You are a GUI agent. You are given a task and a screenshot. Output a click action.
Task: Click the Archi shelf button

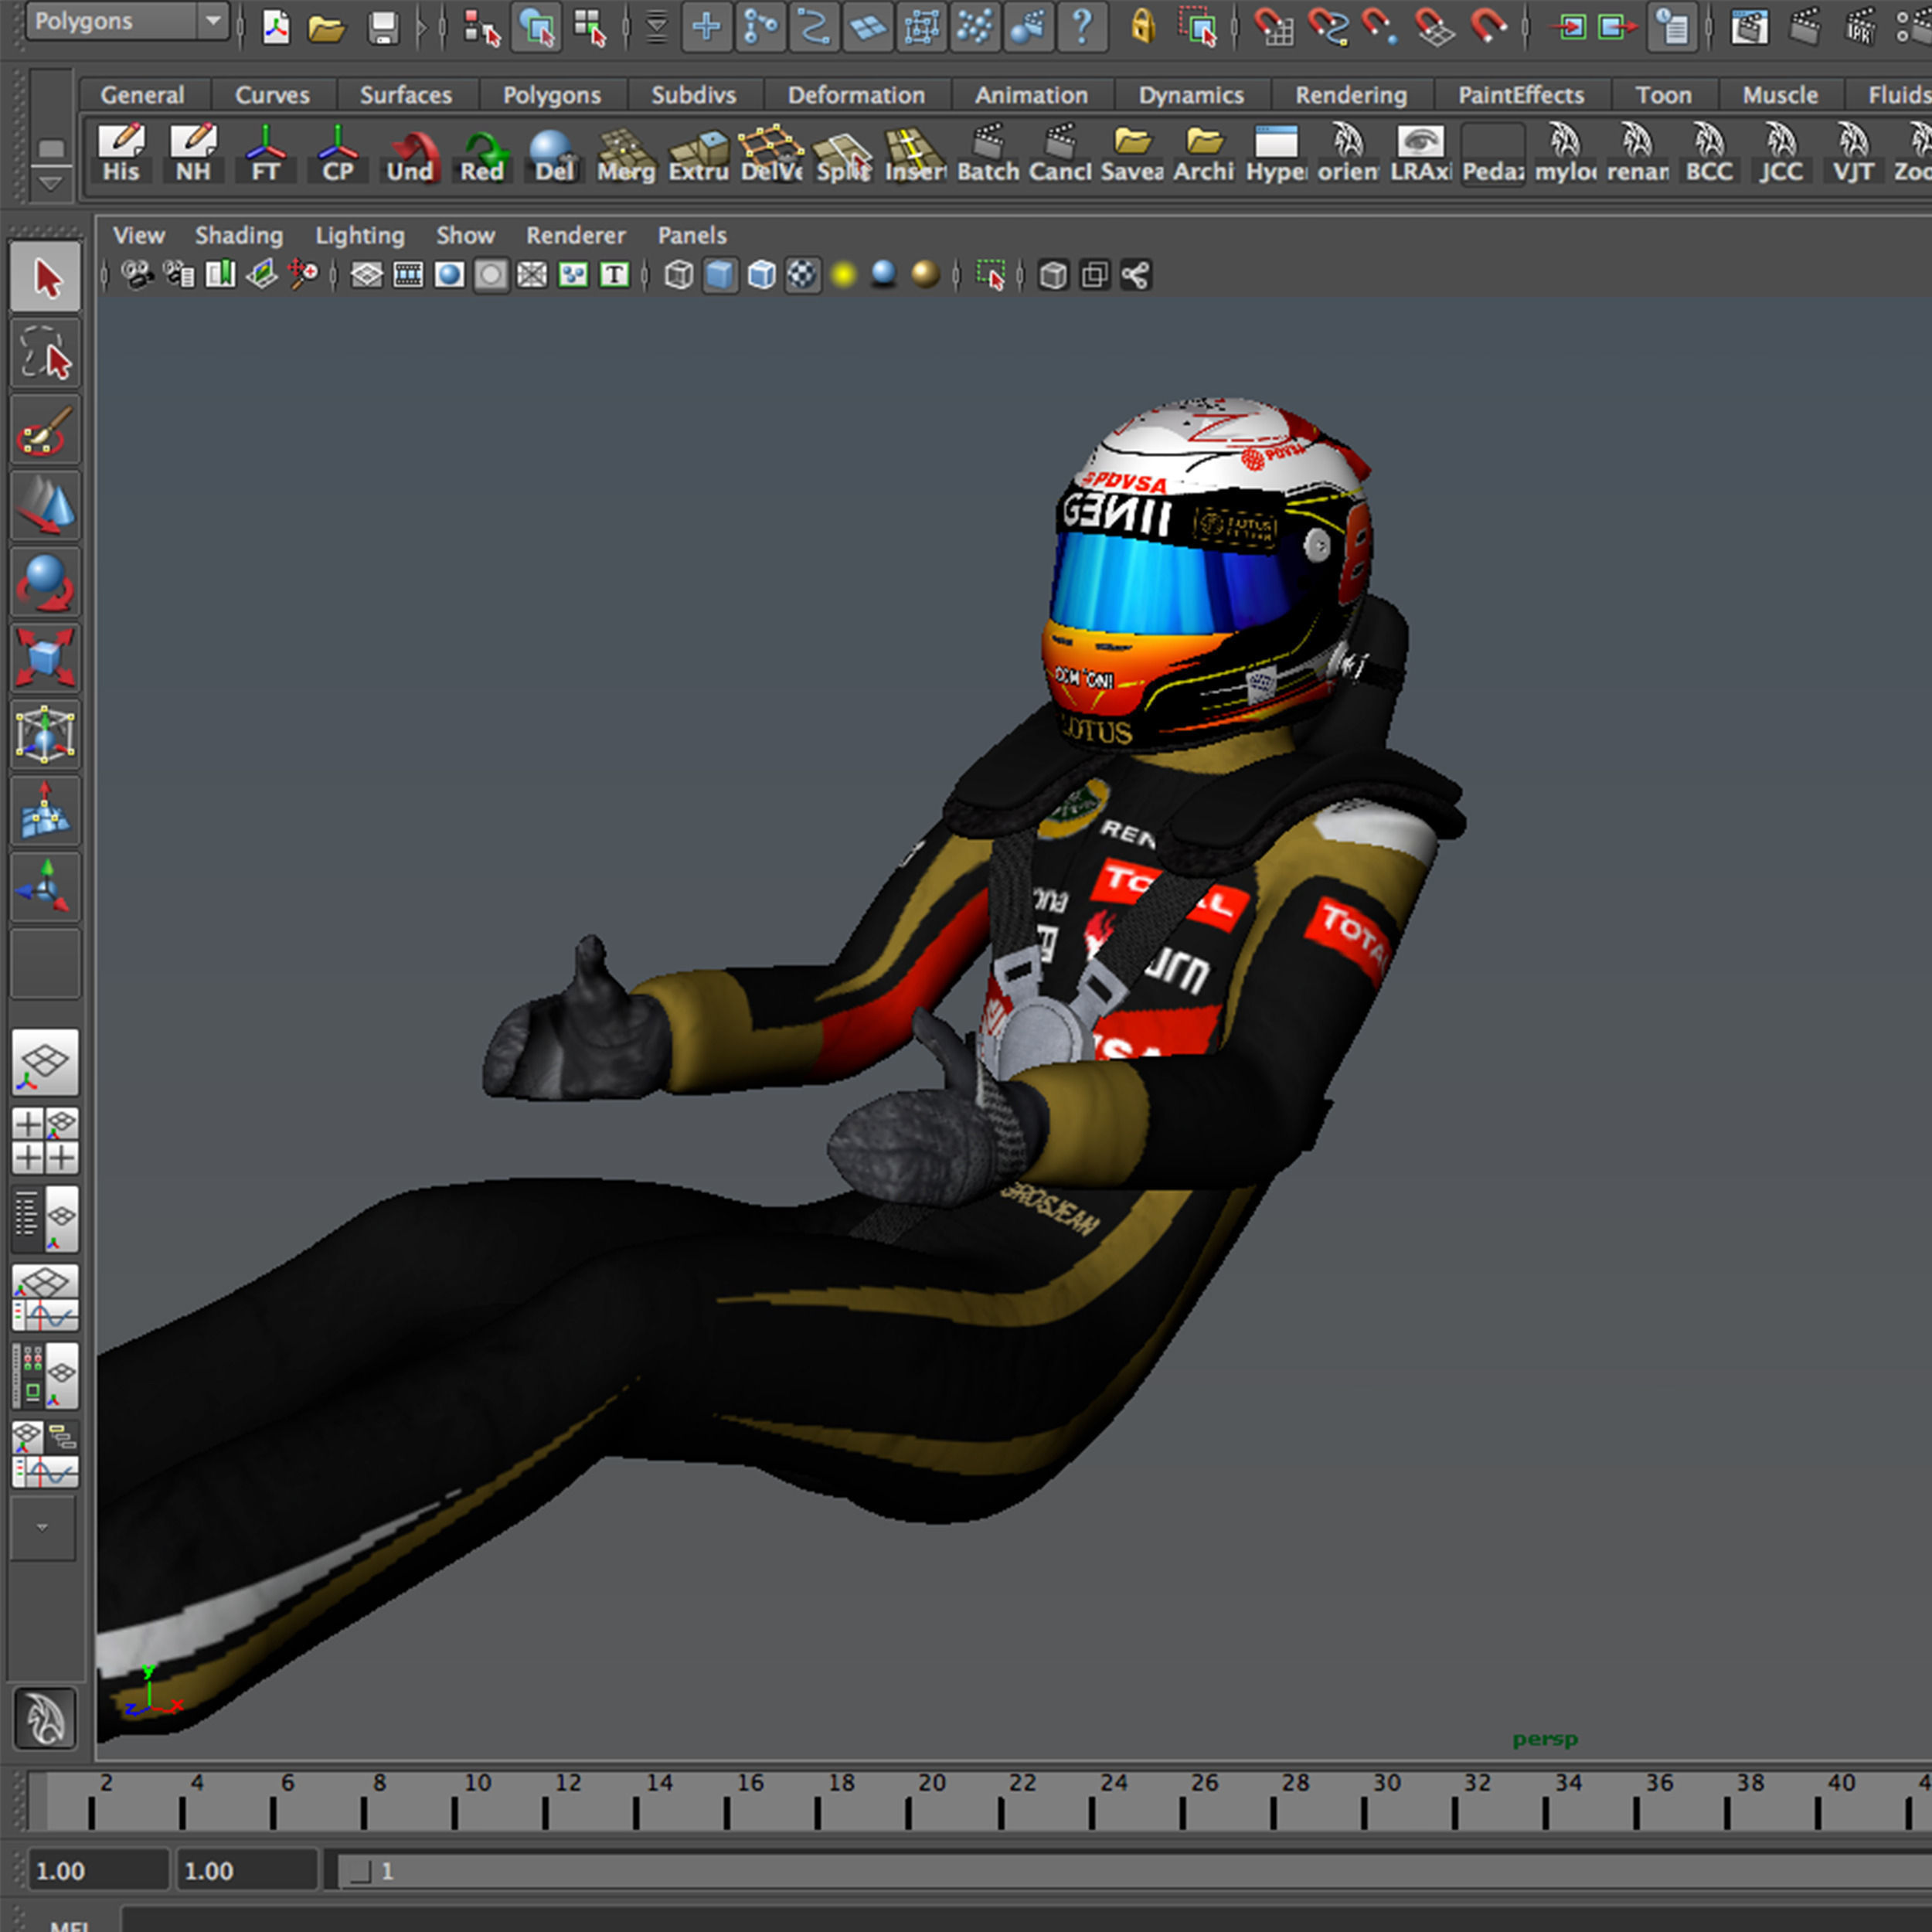[x=1204, y=153]
